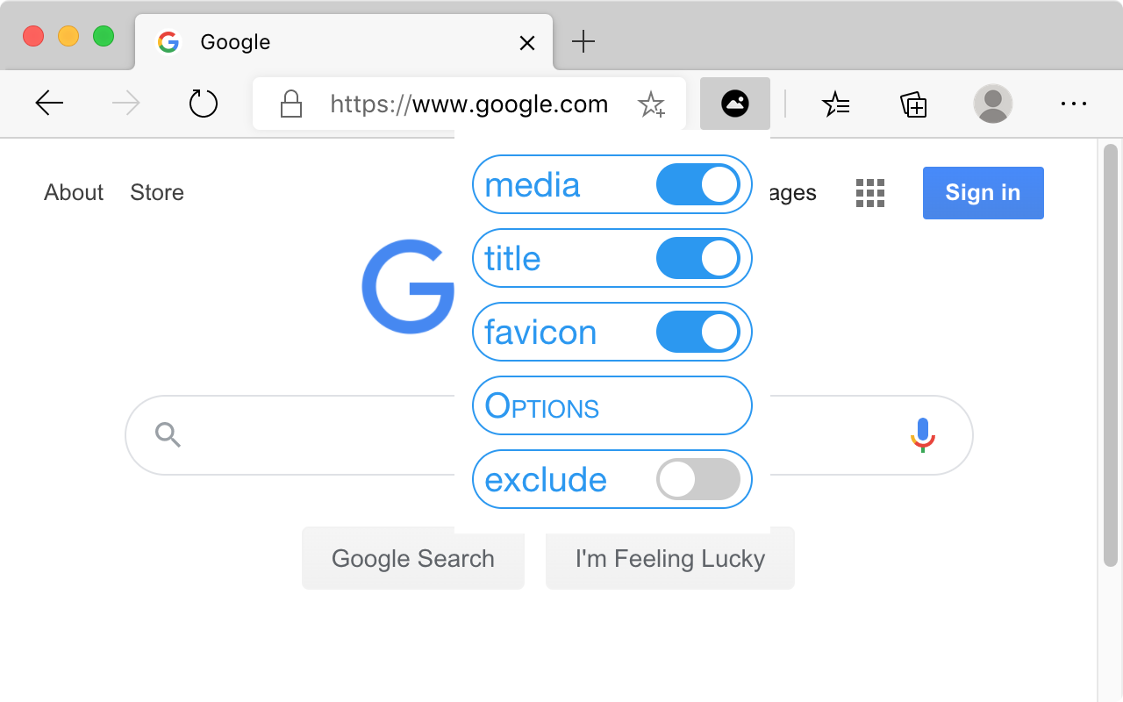Click the Sign in button
The image size is (1123, 702).
click(x=983, y=193)
